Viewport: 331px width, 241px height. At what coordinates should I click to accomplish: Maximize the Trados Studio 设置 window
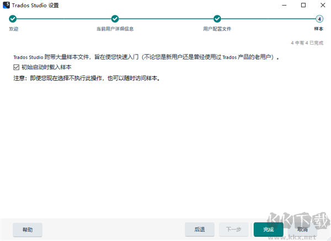point(303,6)
